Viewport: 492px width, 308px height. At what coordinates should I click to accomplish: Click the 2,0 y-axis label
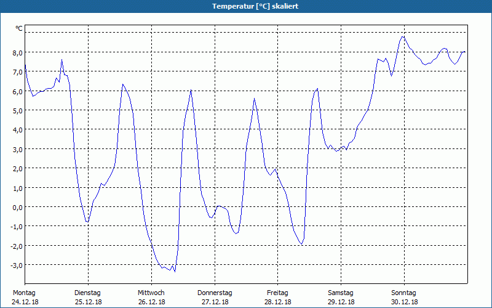17,168
